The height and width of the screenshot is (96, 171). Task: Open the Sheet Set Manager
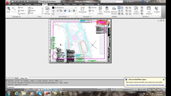(x=114, y=10)
